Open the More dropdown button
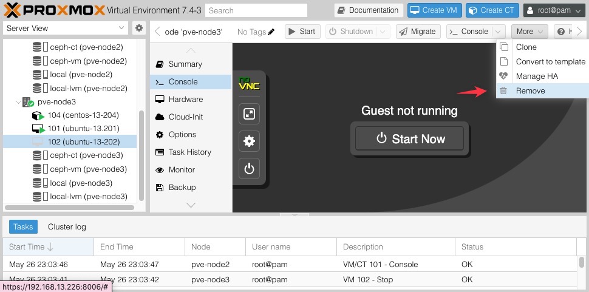The height and width of the screenshot is (292, 589). point(529,32)
